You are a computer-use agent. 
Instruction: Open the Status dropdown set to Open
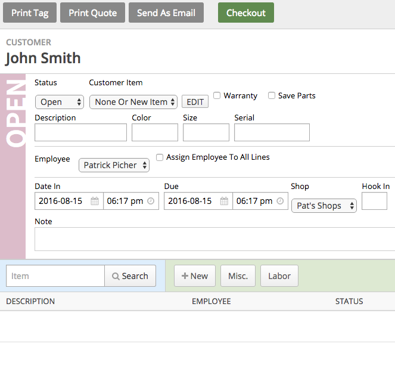click(60, 102)
